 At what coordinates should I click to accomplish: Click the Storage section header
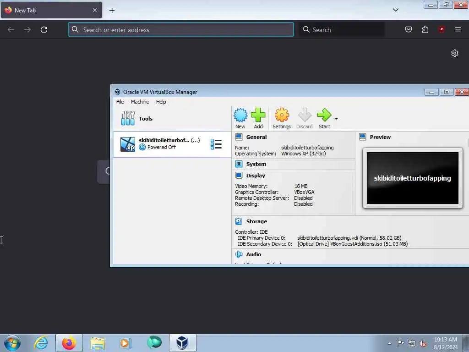tap(256, 221)
